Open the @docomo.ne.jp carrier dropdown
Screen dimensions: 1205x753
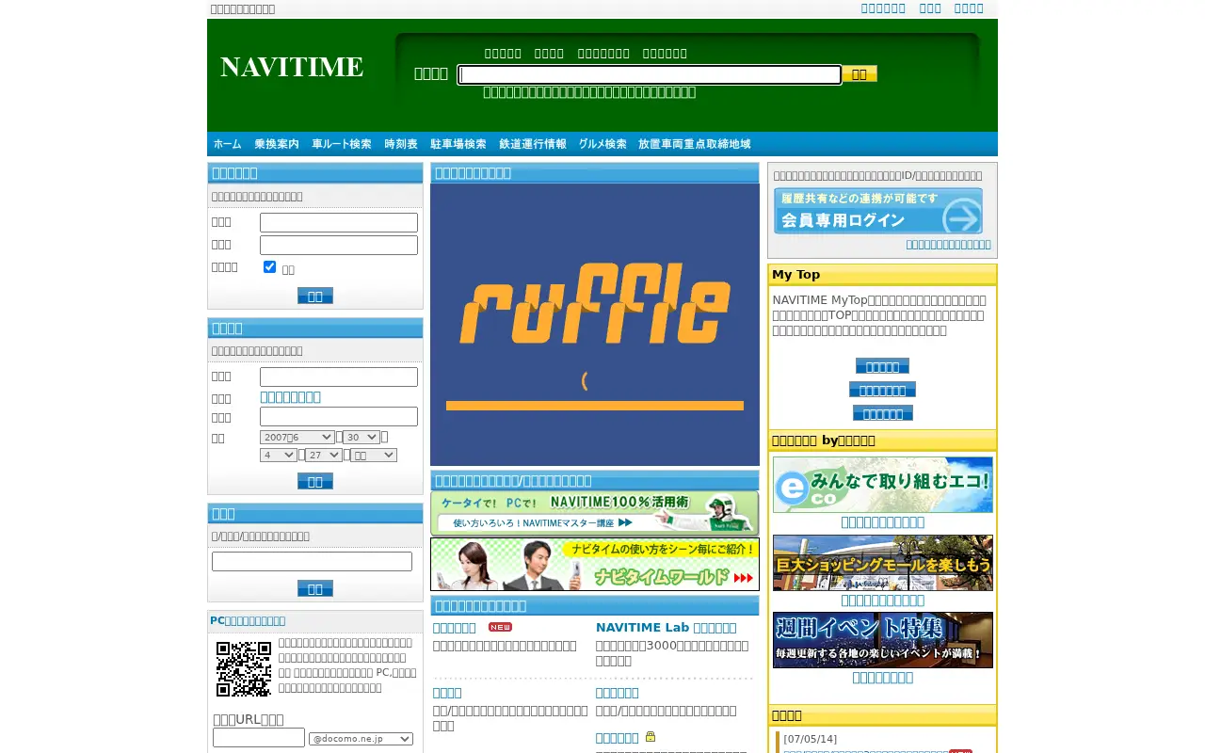361,739
